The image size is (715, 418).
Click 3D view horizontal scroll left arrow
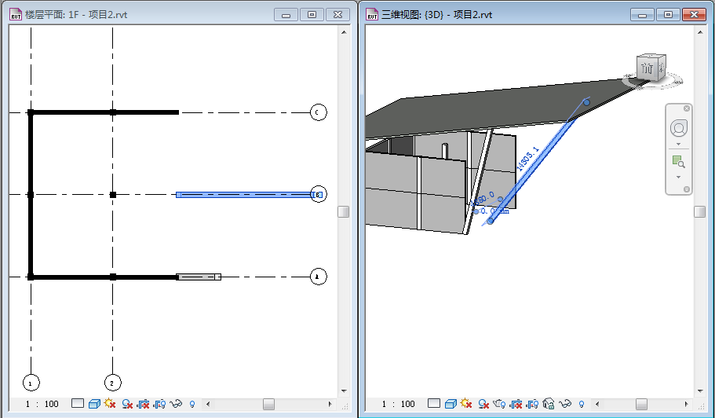[597, 404]
